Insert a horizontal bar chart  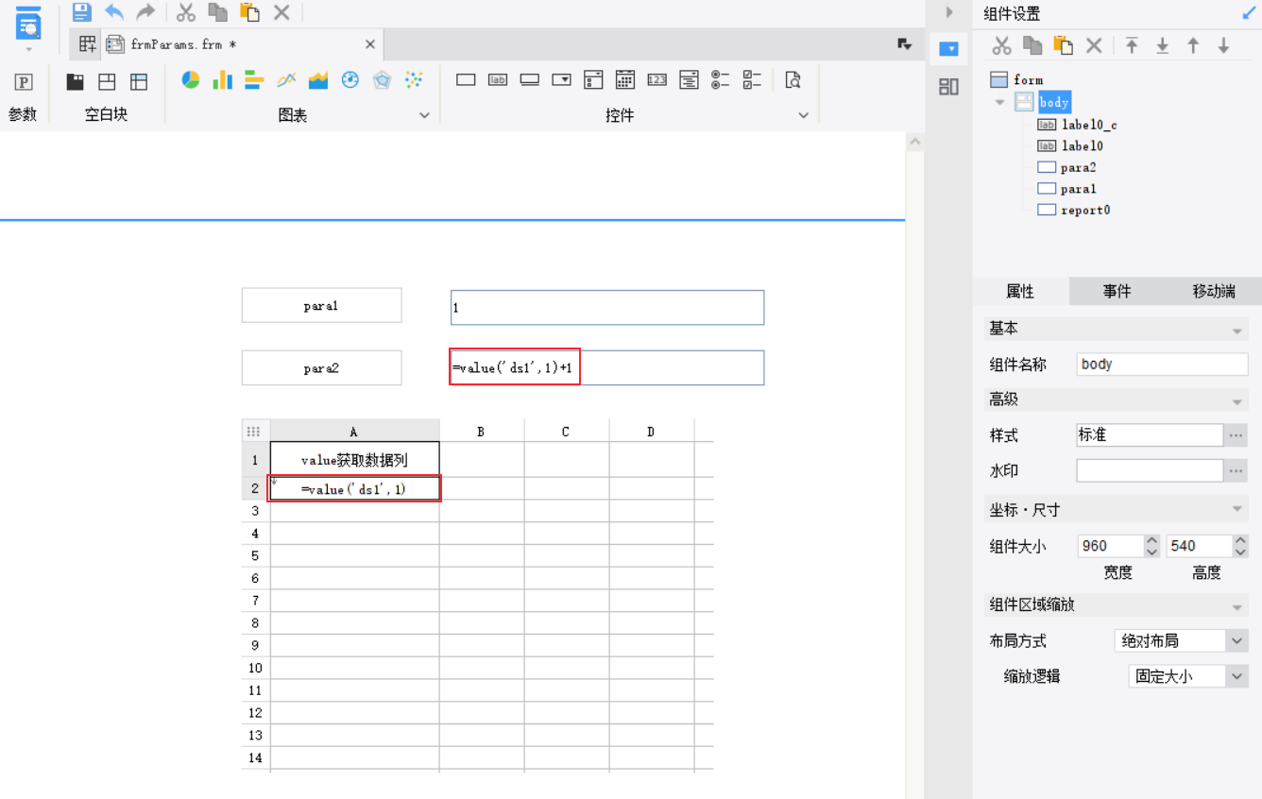(x=254, y=80)
